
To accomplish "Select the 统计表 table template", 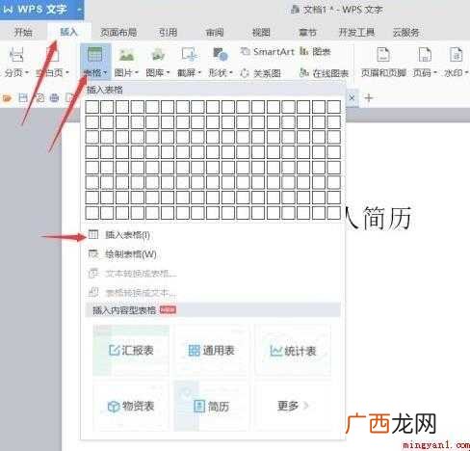I will click(x=293, y=351).
